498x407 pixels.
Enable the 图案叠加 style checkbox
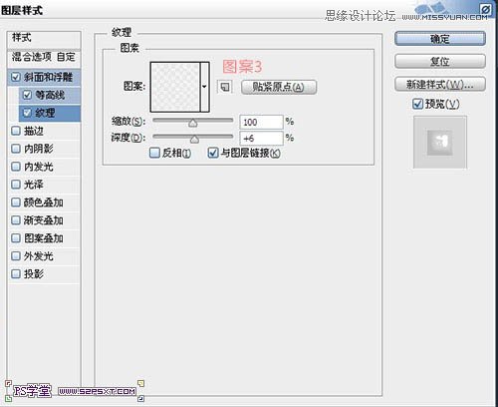(16, 238)
